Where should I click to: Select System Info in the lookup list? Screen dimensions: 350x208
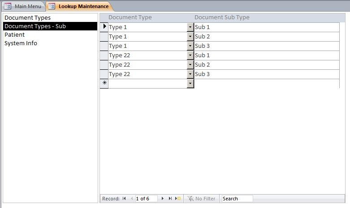pyautogui.click(x=50, y=43)
